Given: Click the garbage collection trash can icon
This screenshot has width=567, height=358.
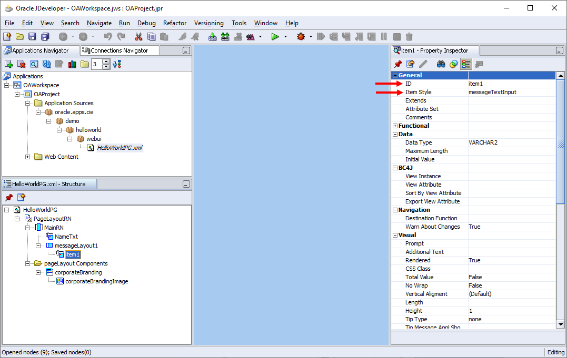Looking at the screenshot, I should click(409, 36).
